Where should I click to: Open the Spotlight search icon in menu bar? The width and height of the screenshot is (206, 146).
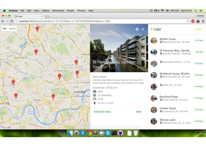click(196, 11)
